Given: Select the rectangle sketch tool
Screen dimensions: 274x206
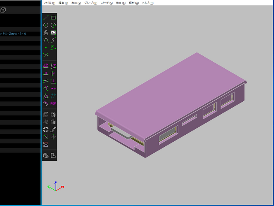Looking at the screenshot, I should pos(53,18).
